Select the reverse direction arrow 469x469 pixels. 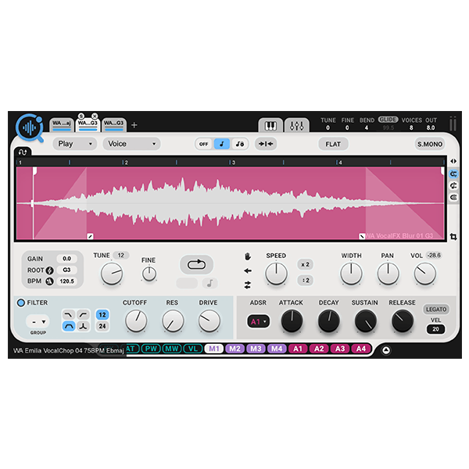click(248, 270)
